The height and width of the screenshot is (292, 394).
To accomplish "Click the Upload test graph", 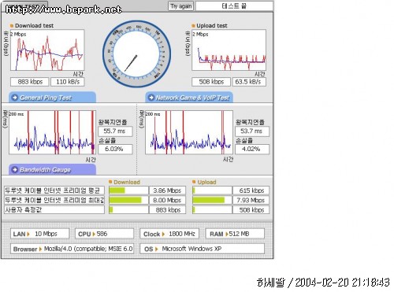I will point(229,50).
